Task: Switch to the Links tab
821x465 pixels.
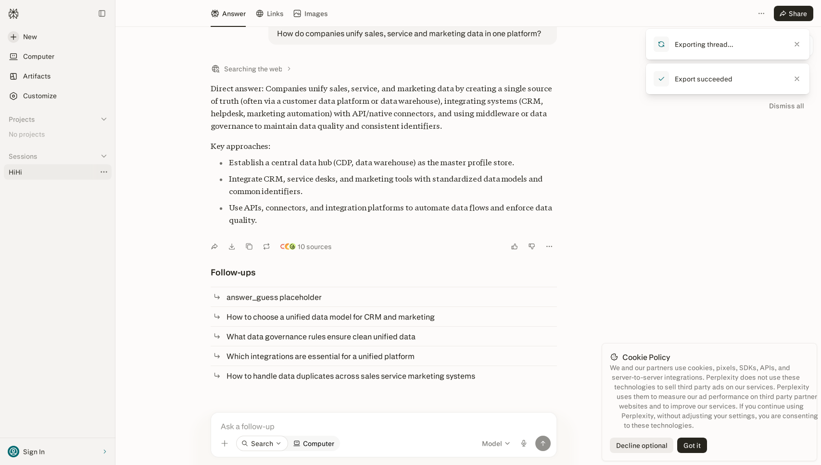Action: (270, 13)
